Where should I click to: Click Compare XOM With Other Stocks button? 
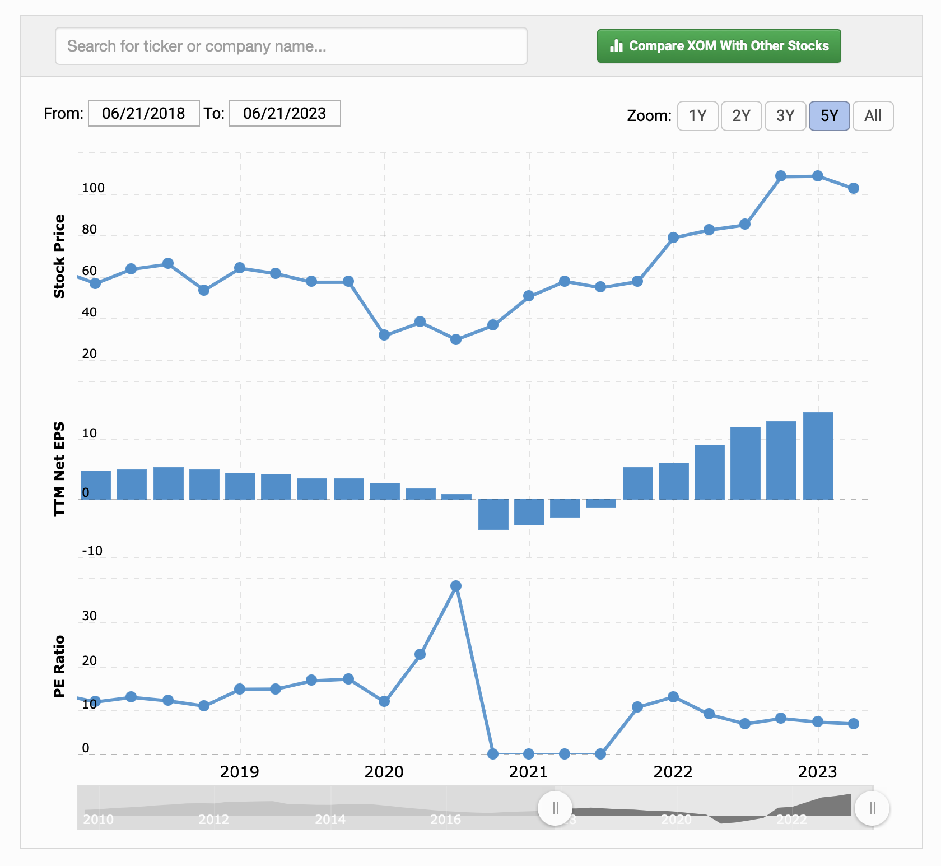pyautogui.click(x=719, y=46)
